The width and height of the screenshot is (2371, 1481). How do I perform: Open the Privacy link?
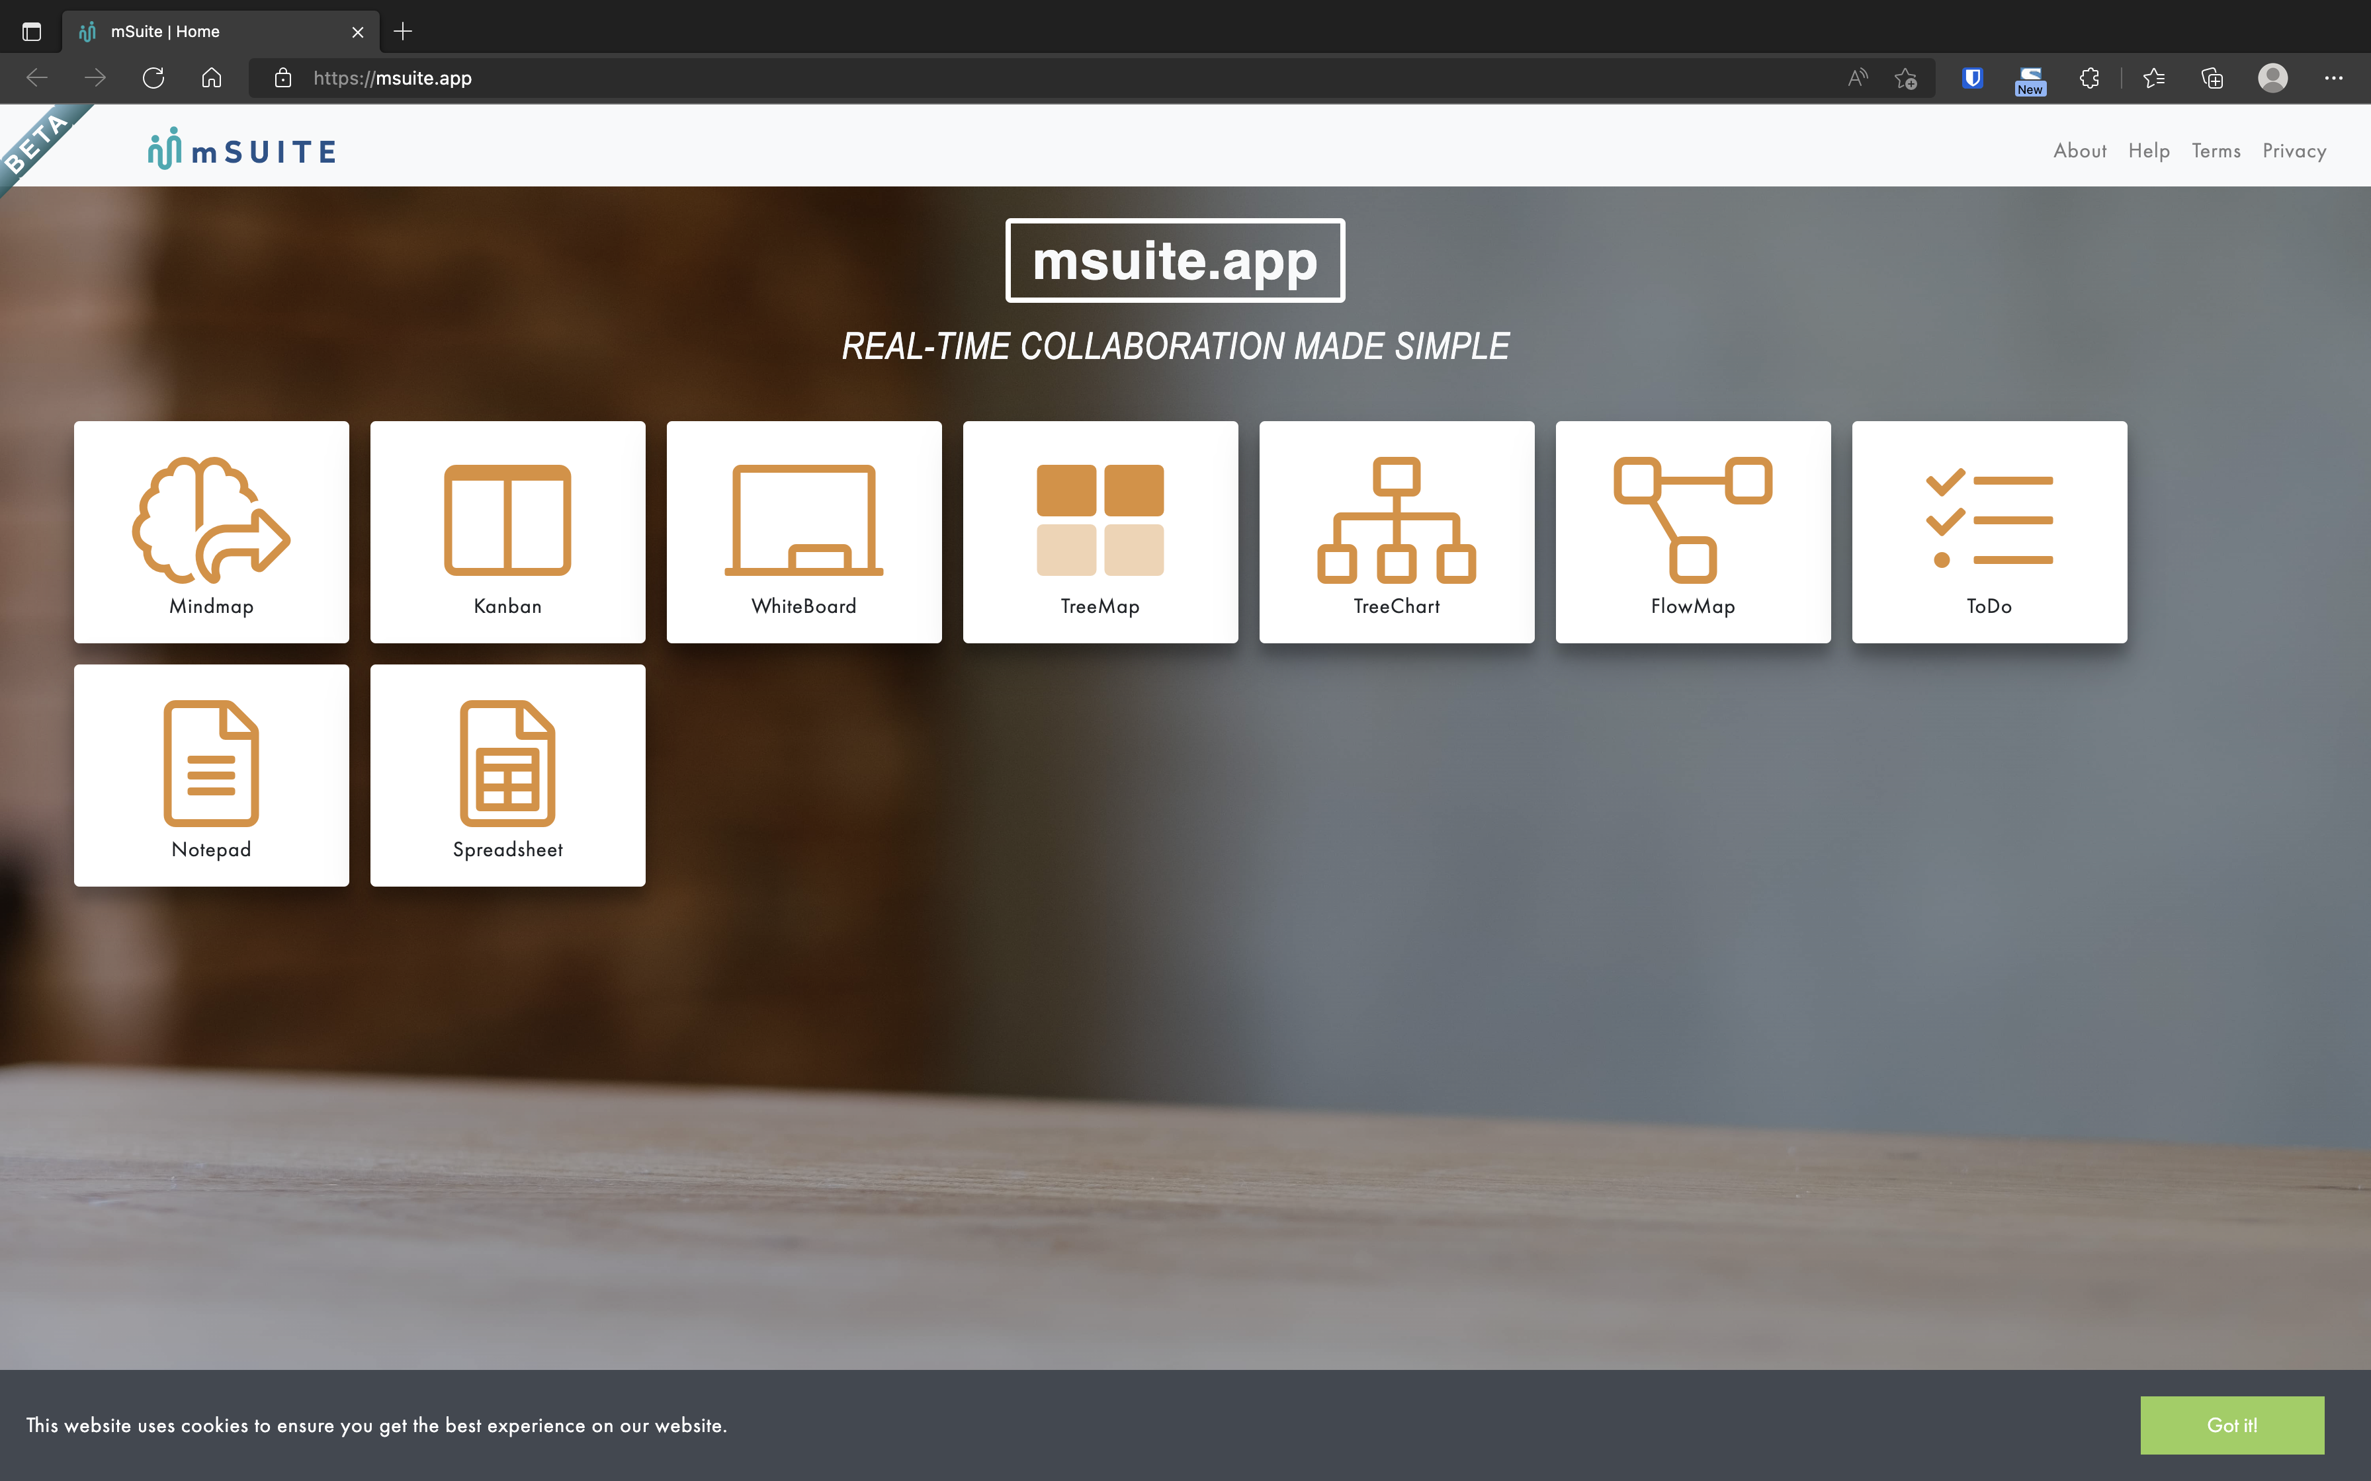[2294, 151]
